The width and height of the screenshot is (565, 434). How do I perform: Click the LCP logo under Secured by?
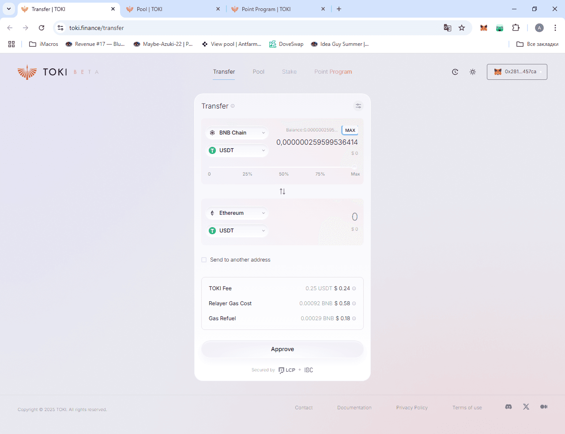point(287,370)
